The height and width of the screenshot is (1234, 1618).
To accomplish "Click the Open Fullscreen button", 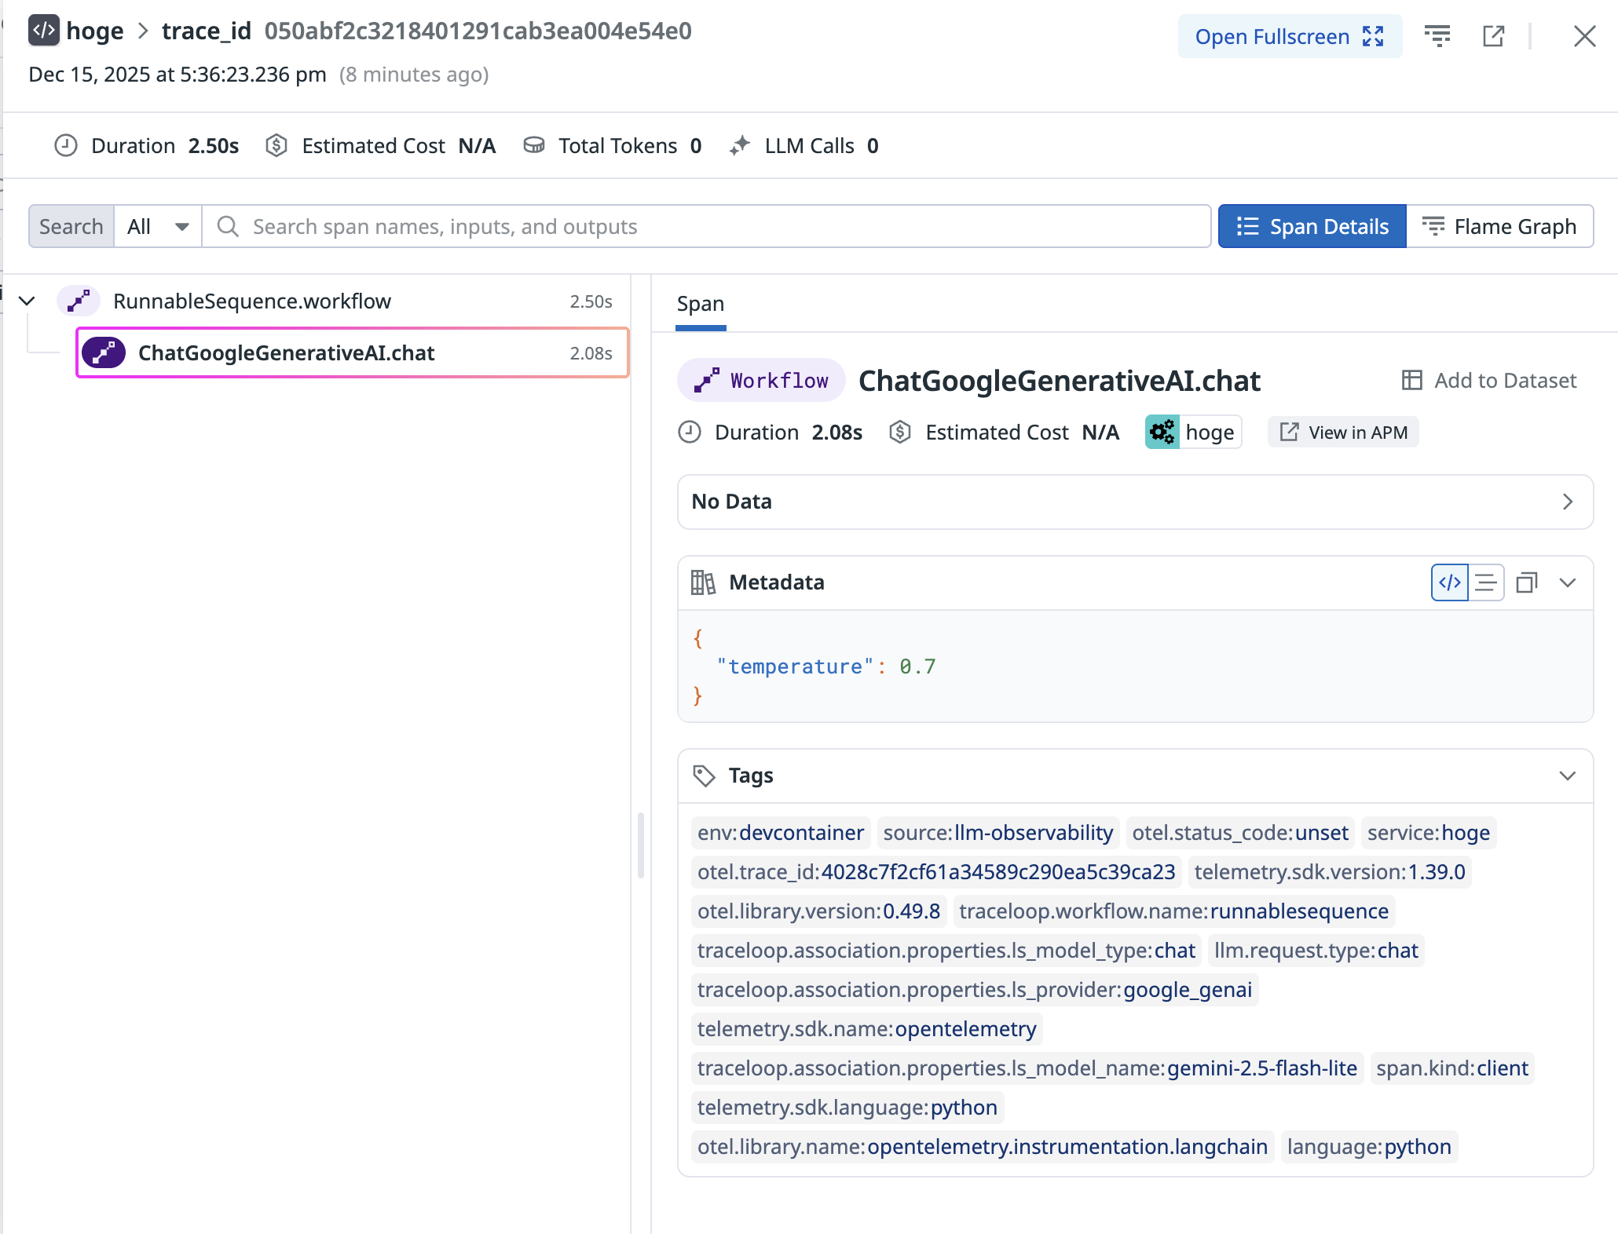I will (1289, 36).
